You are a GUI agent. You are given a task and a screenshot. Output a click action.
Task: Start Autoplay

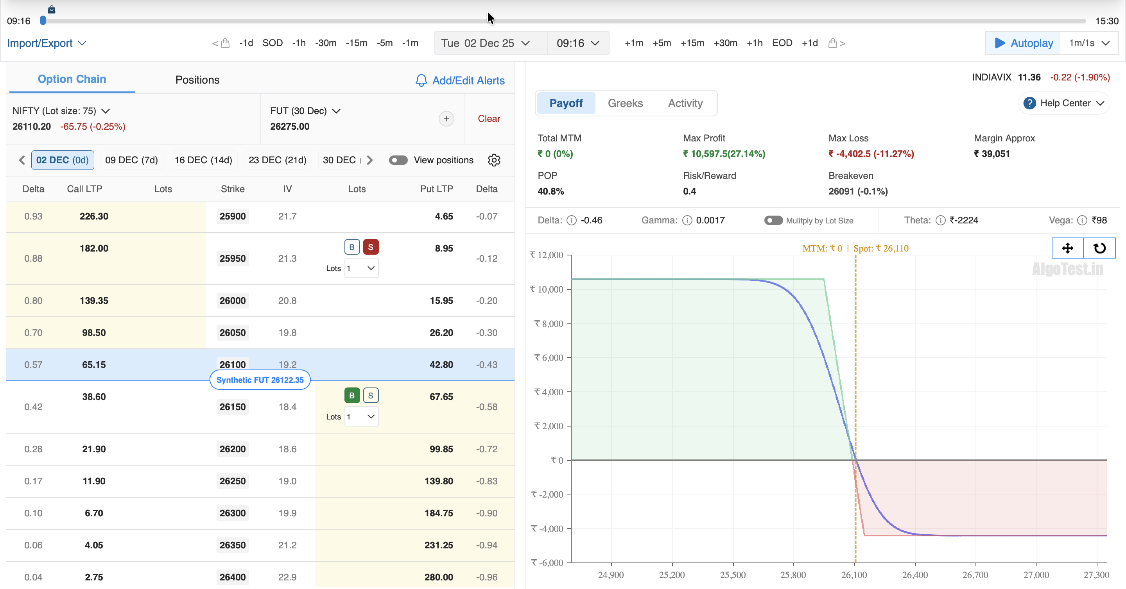click(x=1023, y=43)
